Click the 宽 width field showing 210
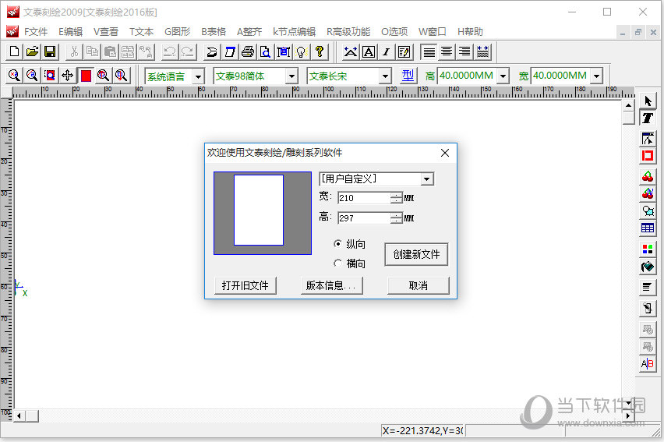The height and width of the screenshot is (442, 664). pyautogui.click(x=364, y=198)
